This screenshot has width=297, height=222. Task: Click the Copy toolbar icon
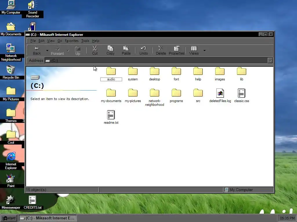tap(111, 49)
